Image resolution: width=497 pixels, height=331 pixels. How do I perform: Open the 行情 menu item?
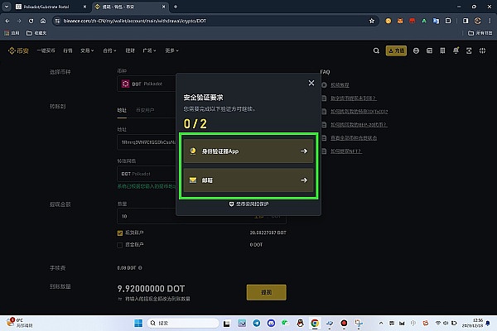[68, 50]
